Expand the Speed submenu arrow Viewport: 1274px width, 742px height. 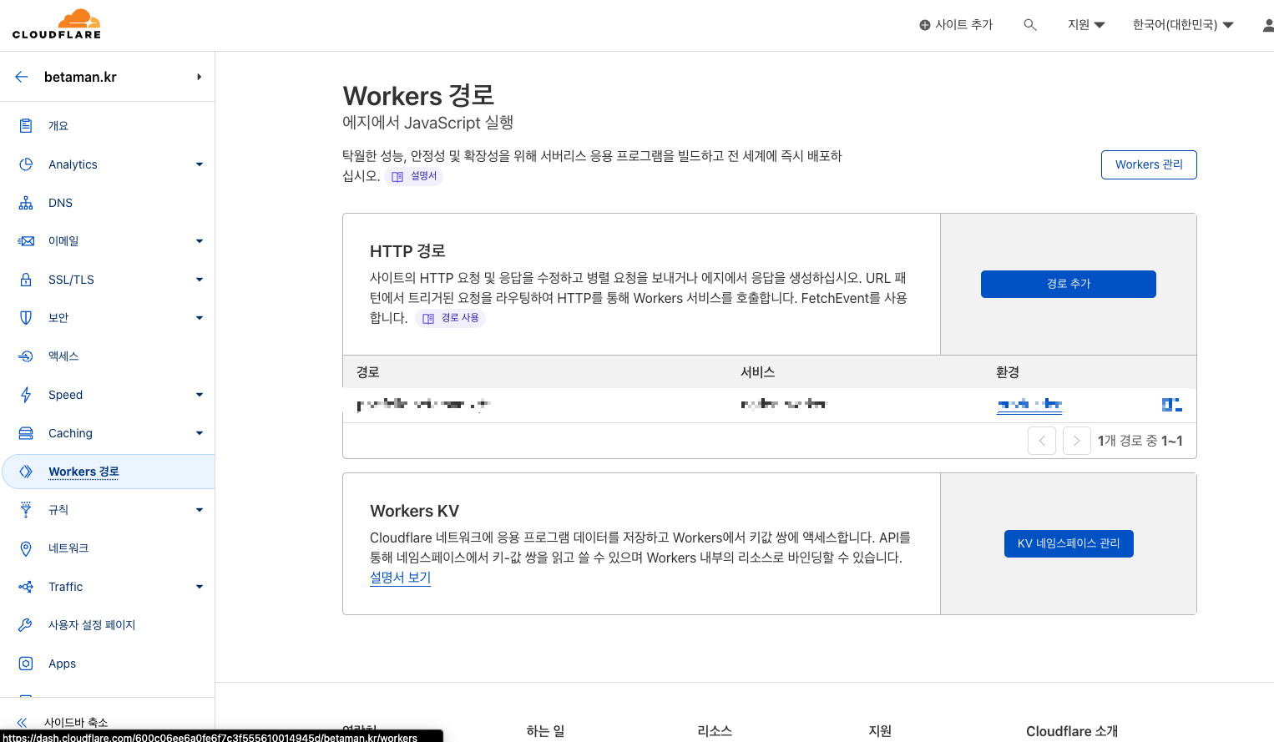tap(200, 395)
